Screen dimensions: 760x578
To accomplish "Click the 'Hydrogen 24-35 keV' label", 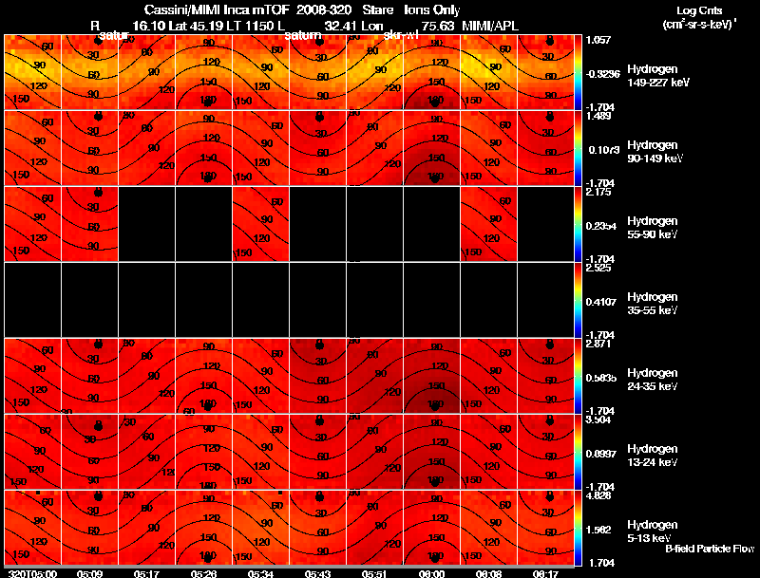I will point(653,380).
